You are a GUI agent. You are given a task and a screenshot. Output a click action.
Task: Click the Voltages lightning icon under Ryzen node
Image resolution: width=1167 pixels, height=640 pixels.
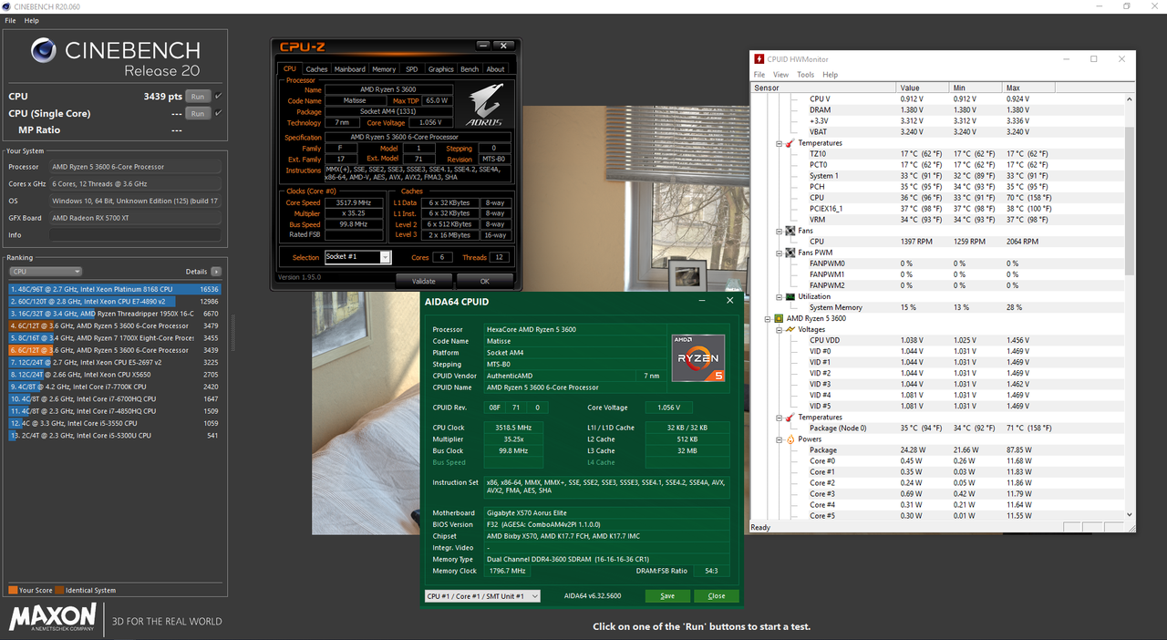(x=790, y=329)
